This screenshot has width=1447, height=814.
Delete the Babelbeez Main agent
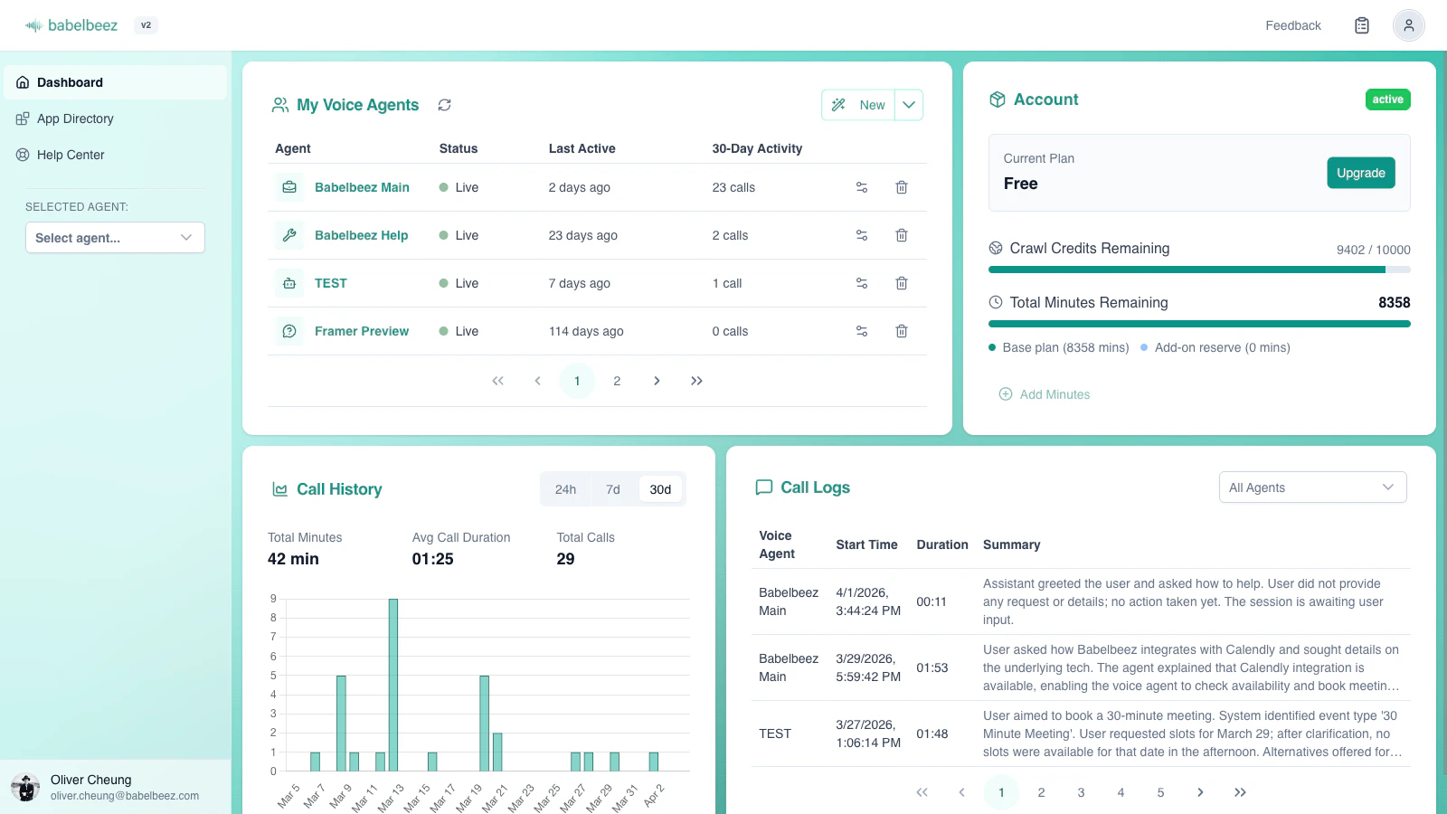tap(902, 187)
